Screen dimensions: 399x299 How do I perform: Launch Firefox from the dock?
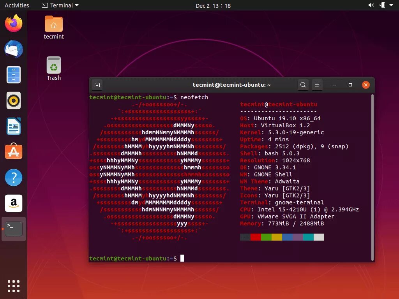point(14,23)
